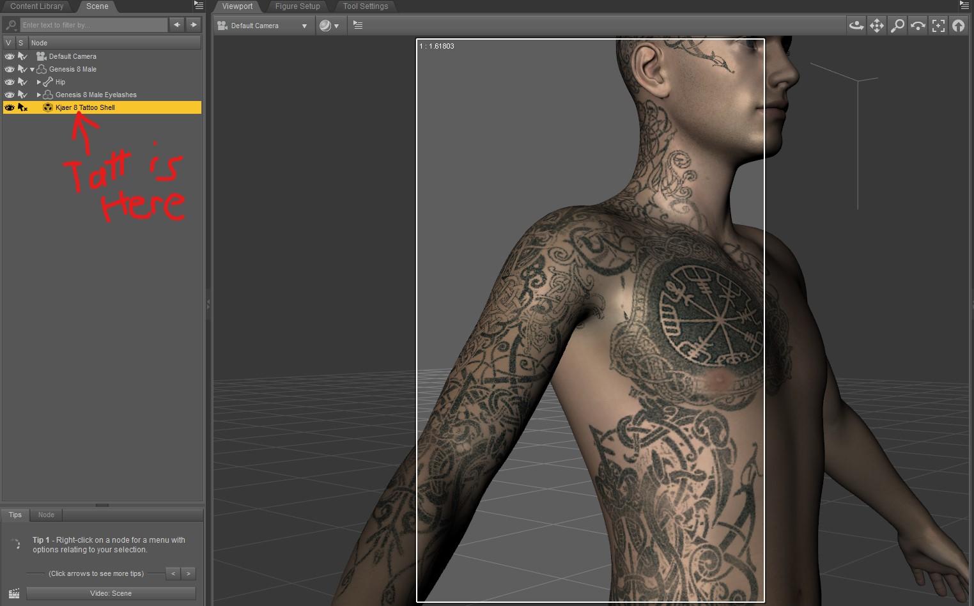Show the next tip
Screen dimensions: 974x606
[189, 573]
